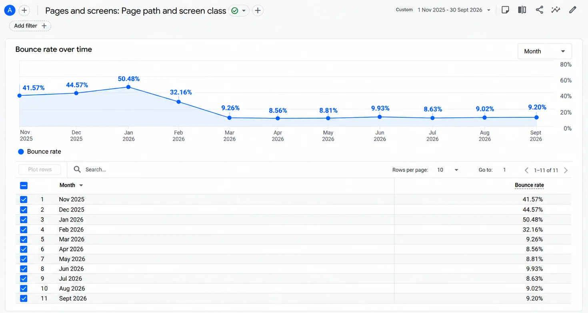Open the notes icon in the top toolbar
Screen dimensions: 588x313
click(505, 10)
